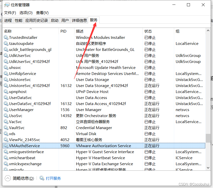
Task: Click the vmicheartbeat service icon
Action: click(6, 158)
